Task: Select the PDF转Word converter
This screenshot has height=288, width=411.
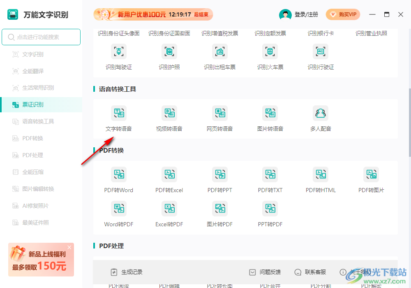Action: (x=119, y=180)
